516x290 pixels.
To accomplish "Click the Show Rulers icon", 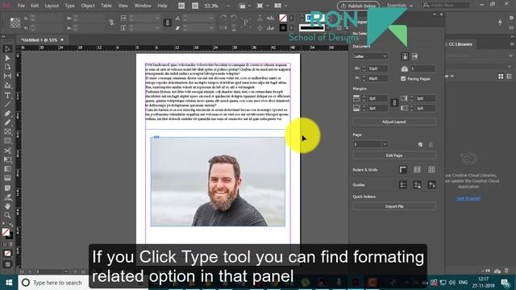I will [x=403, y=170].
